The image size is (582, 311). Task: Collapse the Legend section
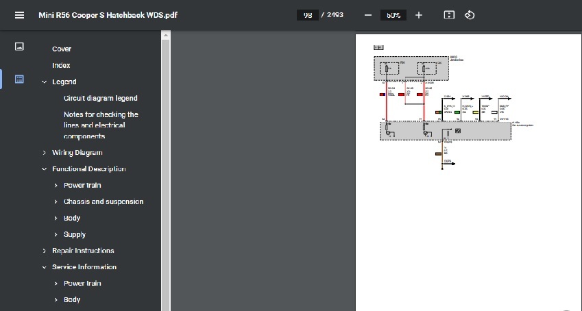(44, 82)
